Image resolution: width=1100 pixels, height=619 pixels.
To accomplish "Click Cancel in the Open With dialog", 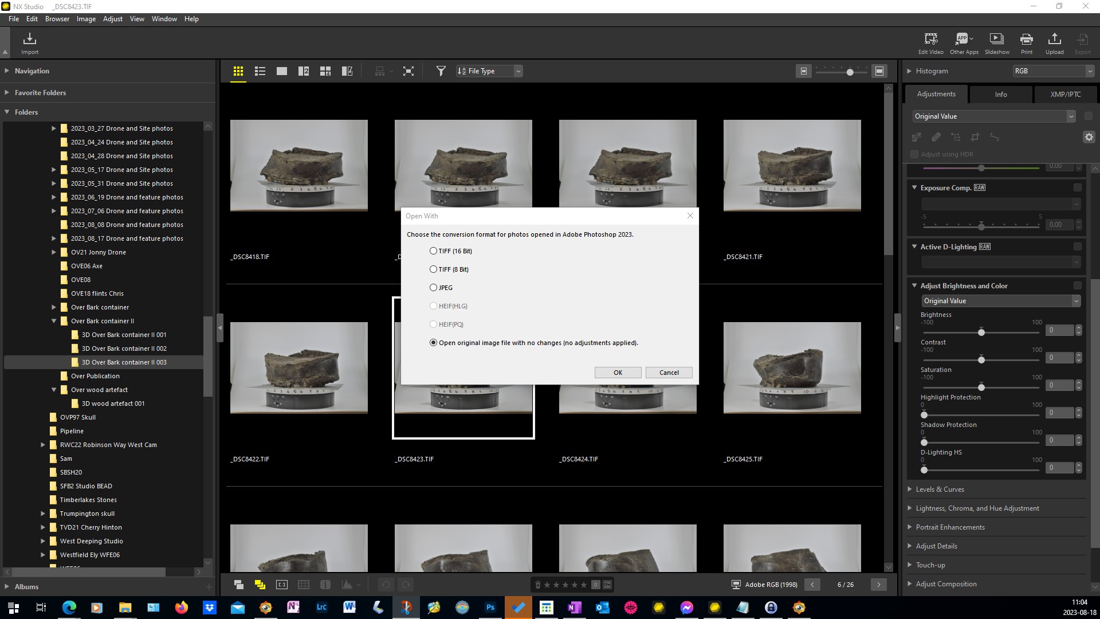I will [x=669, y=373].
